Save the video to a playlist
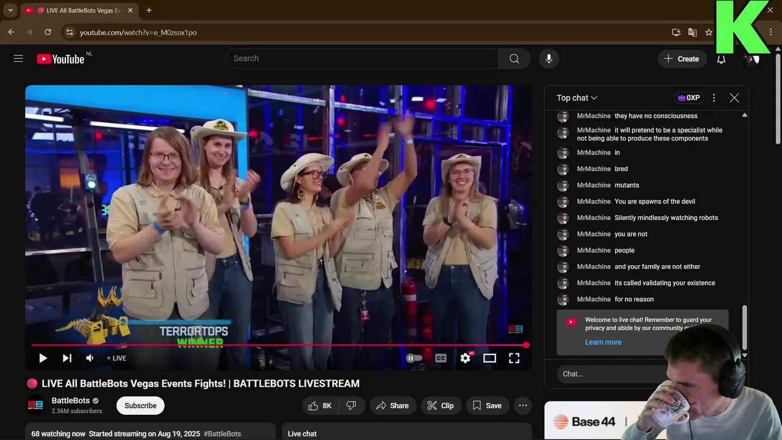Screen dimensions: 782x440 point(487,406)
